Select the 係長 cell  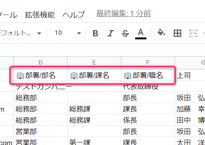[148, 120]
